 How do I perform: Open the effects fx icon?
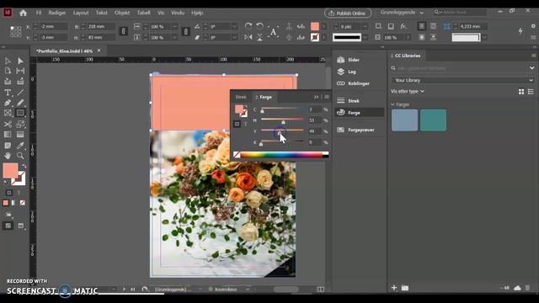(403, 26)
